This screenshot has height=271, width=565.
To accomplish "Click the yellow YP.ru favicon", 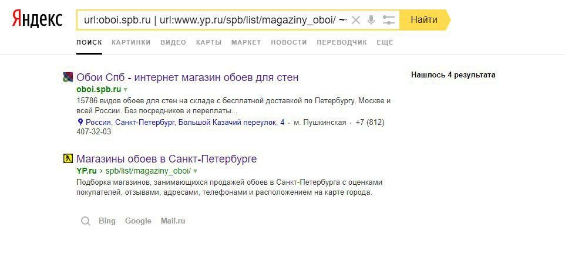I will 68,159.
